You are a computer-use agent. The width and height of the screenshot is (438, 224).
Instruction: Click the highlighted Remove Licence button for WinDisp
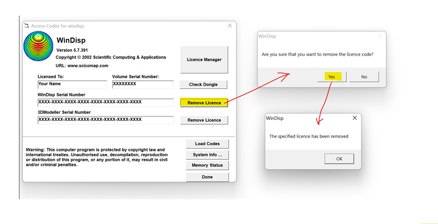click(204, 103)
